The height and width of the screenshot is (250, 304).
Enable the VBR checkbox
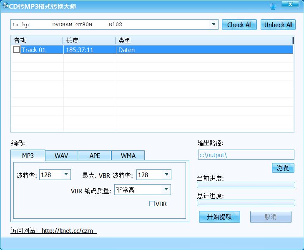152,204
